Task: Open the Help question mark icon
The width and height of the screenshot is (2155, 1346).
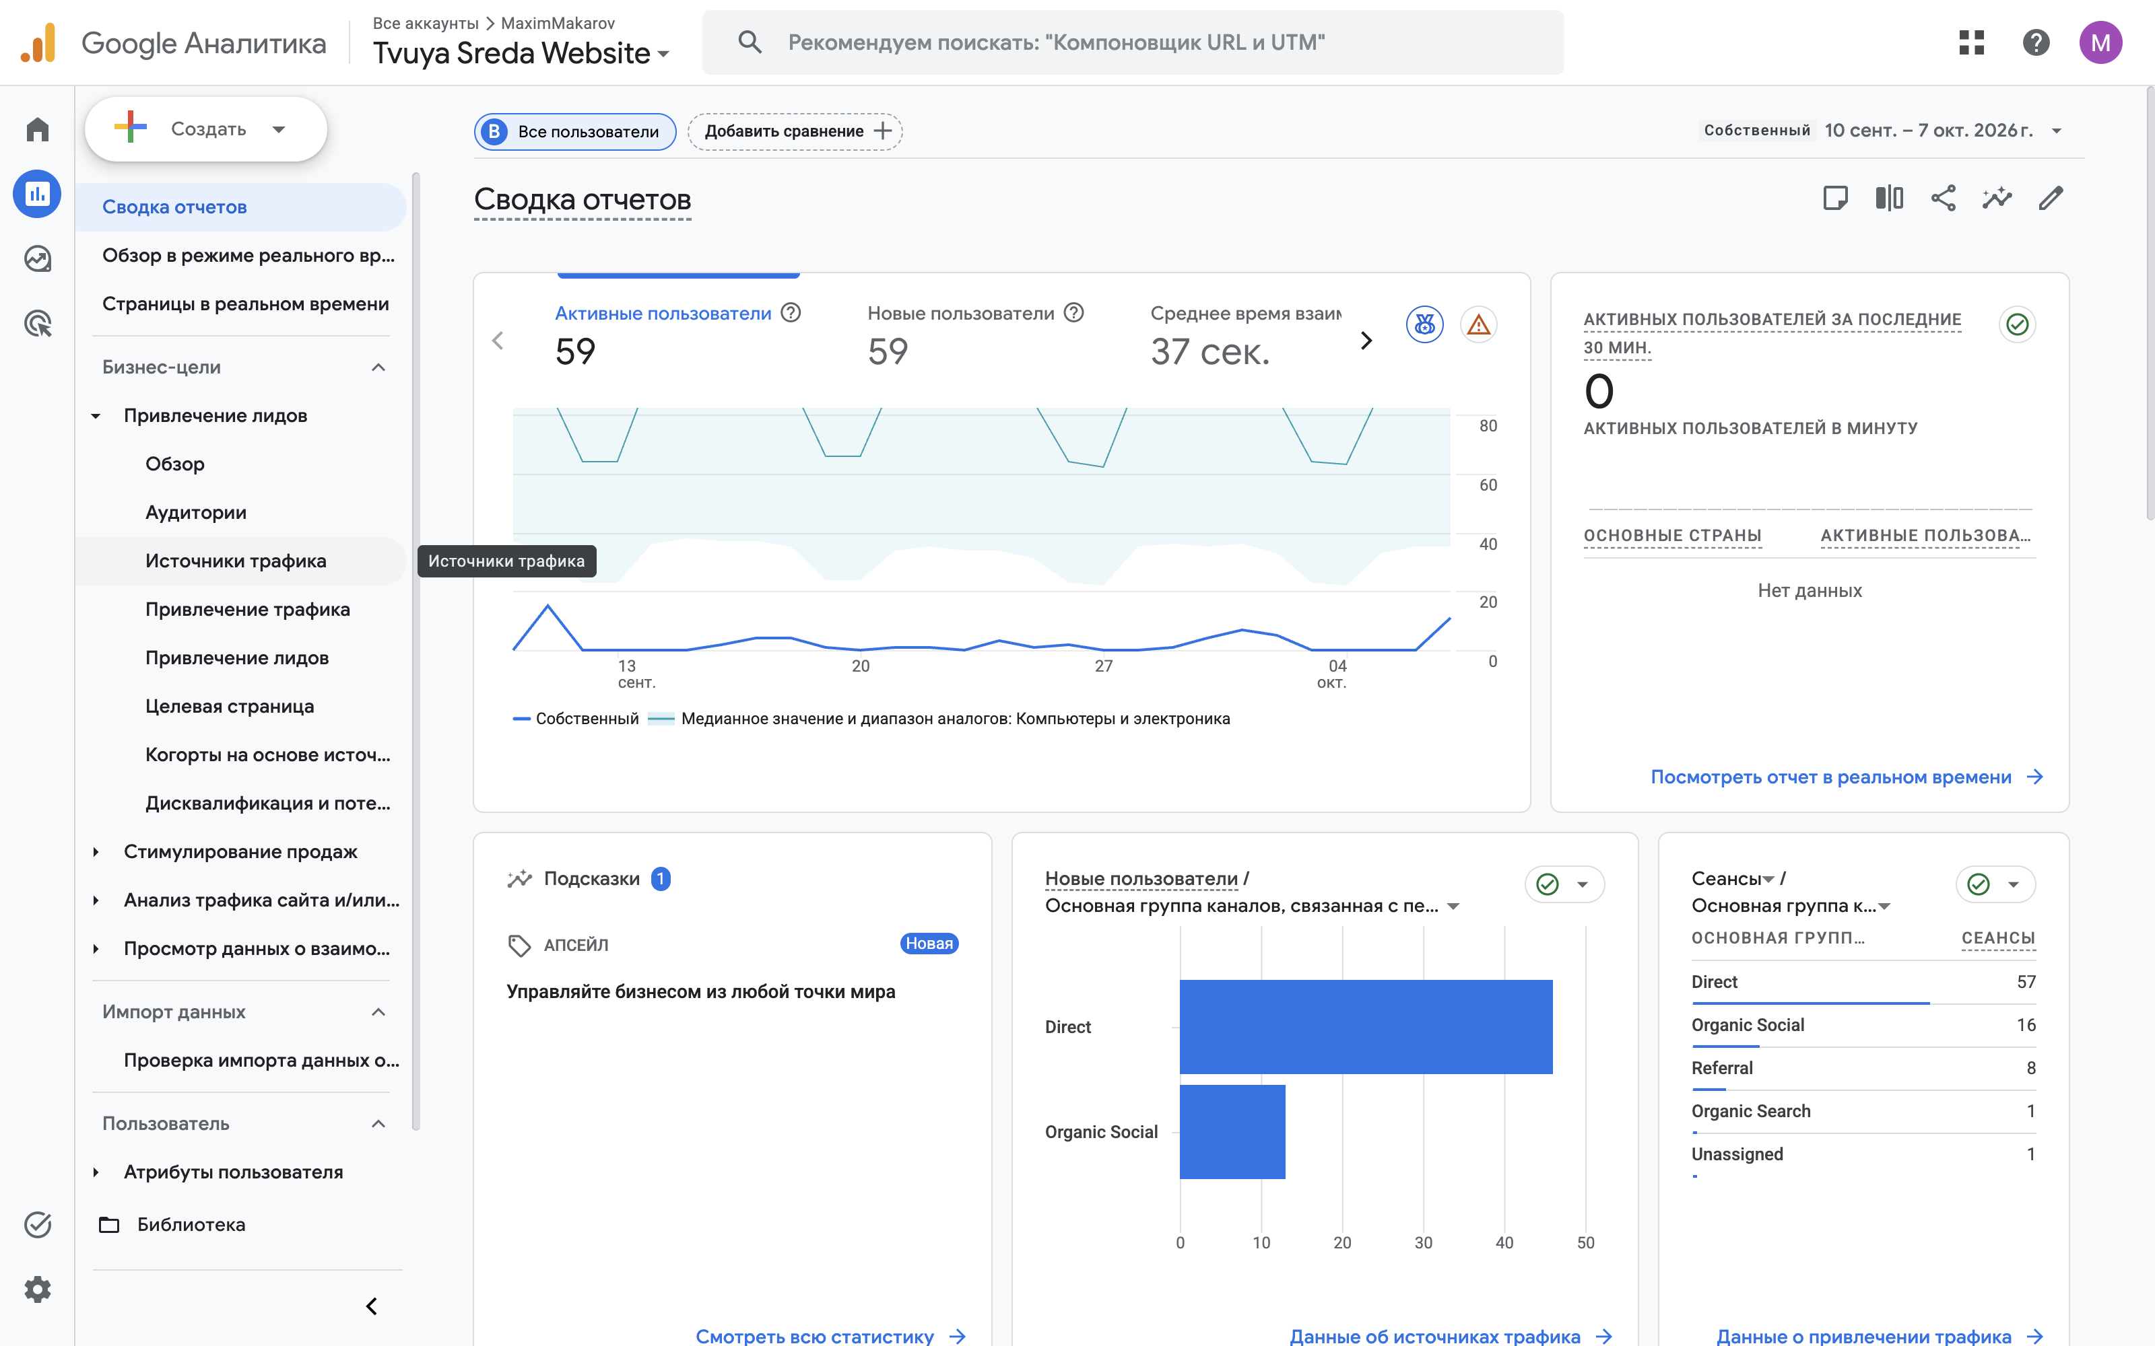Action: [2036, 42]
